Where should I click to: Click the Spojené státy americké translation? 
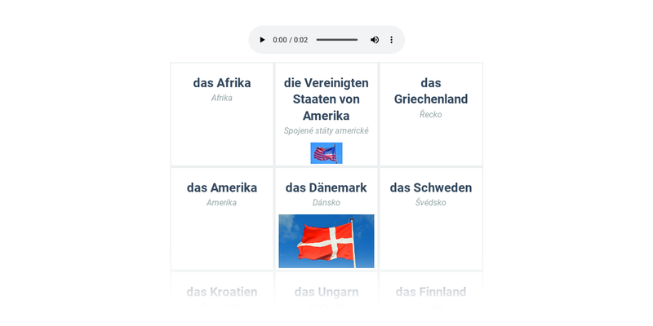(x=326, y=131)
